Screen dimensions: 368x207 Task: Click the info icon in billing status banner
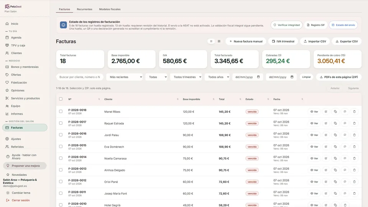[x=63, y=25]
